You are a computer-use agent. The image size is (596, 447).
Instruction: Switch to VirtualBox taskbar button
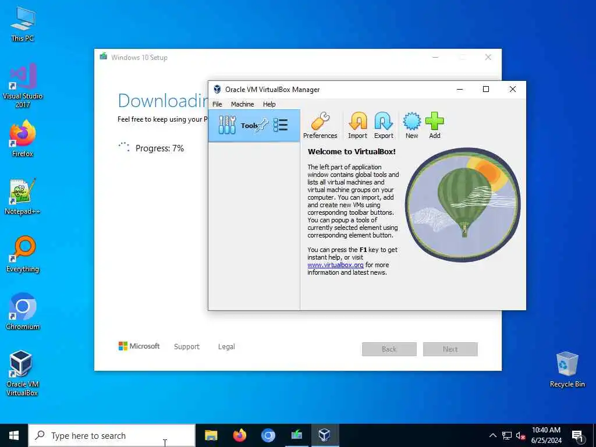(x=325, y=435)
